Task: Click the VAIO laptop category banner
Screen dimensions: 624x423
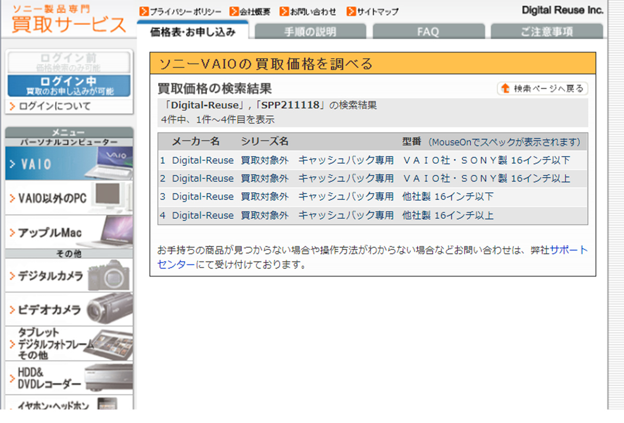Action: coord(69,164)
